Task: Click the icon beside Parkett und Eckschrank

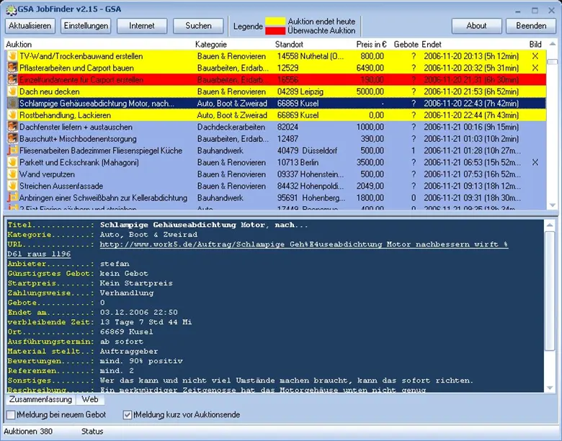Action: click(12, 162)
